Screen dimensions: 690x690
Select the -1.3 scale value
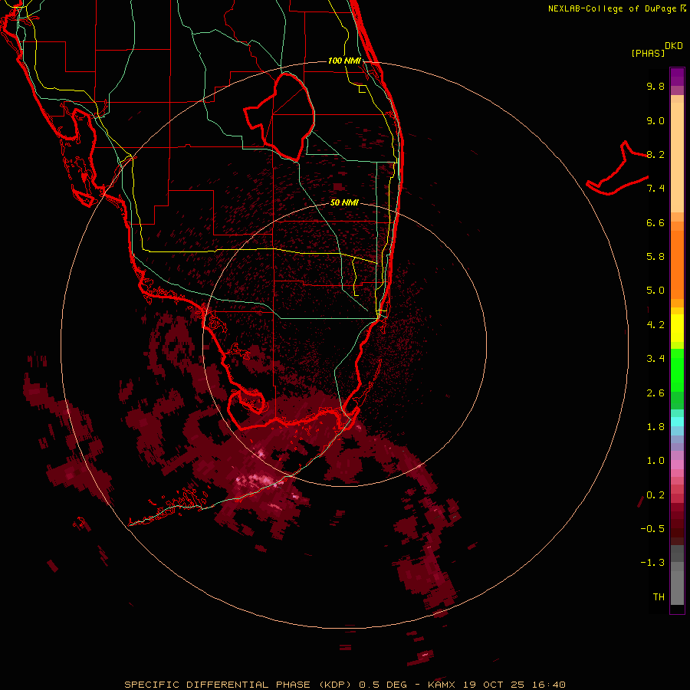(652, 563)
